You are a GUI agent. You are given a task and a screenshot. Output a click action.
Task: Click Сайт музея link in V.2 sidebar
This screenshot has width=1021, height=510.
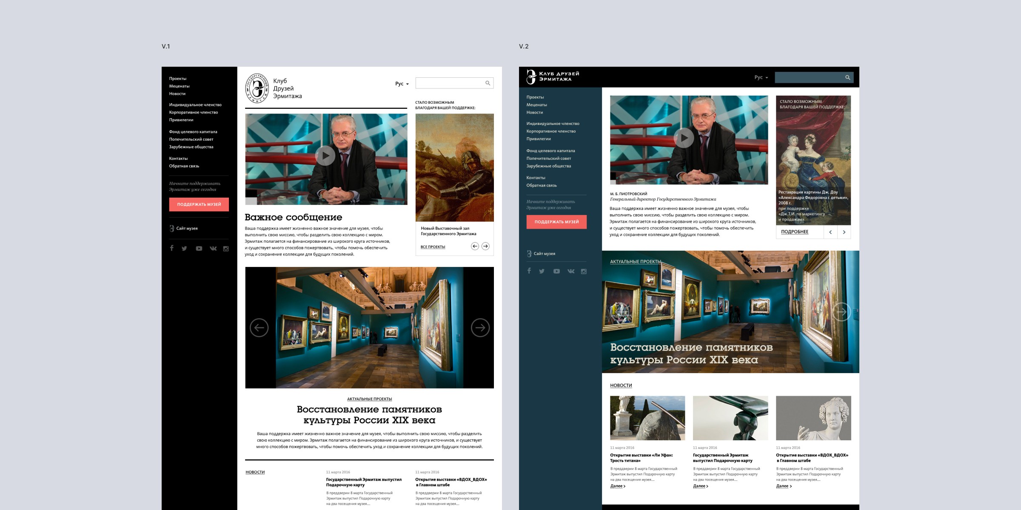(x=544, y=254)
